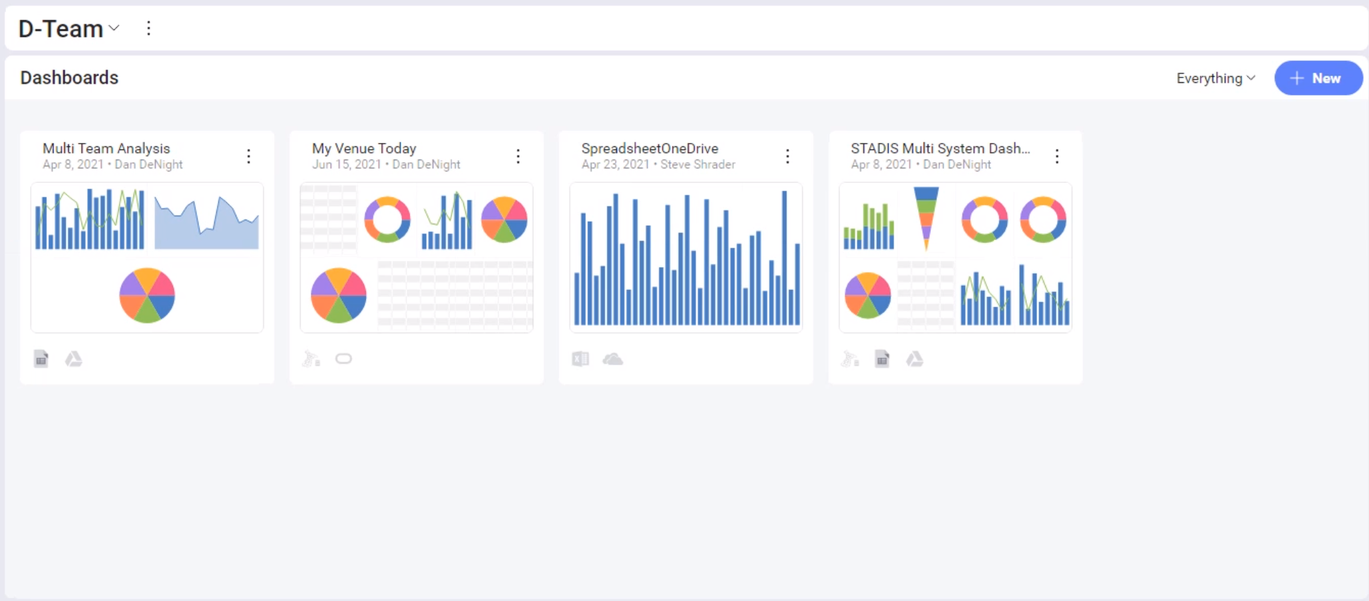Open the D-Team options three-dot menu
The height and width of the screenshot is (601, 1369).
point(148,28)
